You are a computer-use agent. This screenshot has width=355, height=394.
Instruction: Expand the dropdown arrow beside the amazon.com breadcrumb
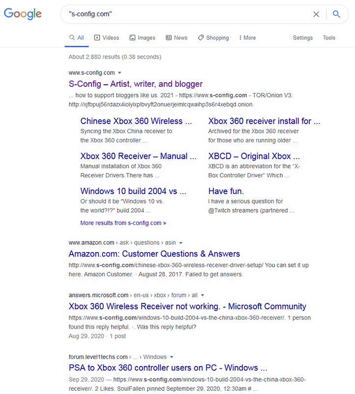click(x=181, y=243)
